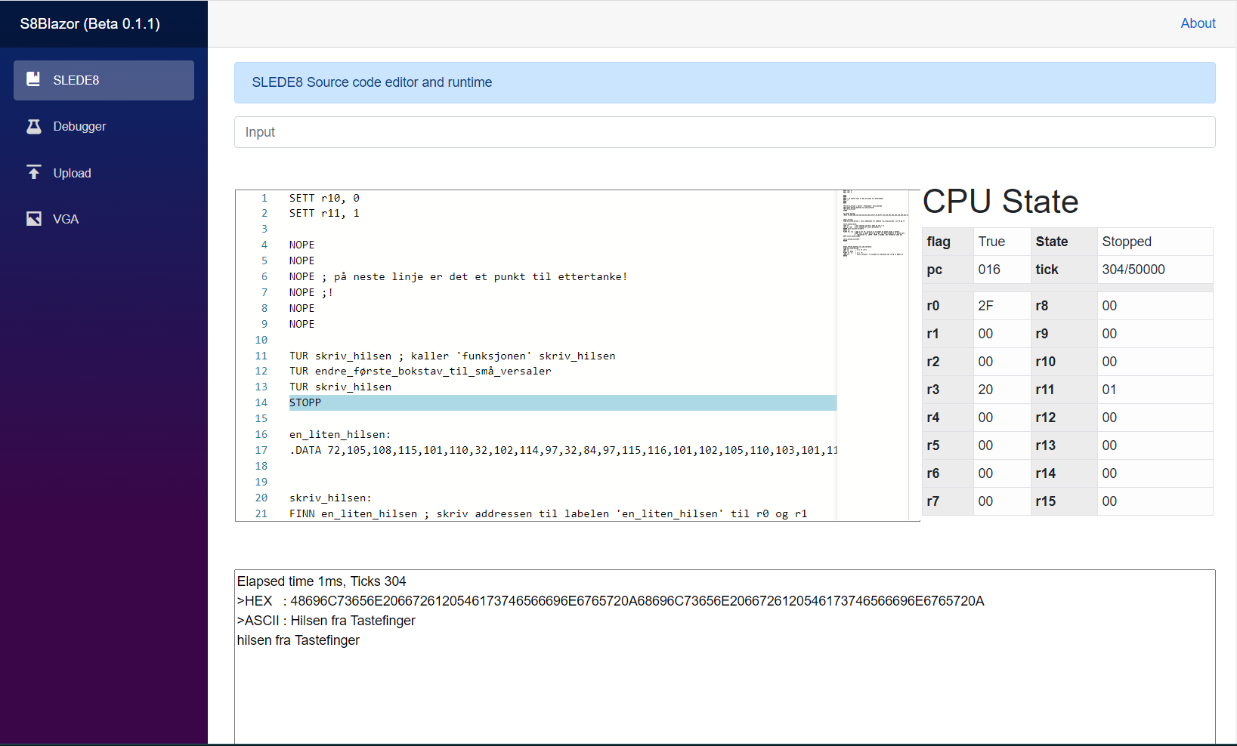The image size is (1237, 746).
Task: Click the Upload arrow icon
Action: [x=34, y=172]
